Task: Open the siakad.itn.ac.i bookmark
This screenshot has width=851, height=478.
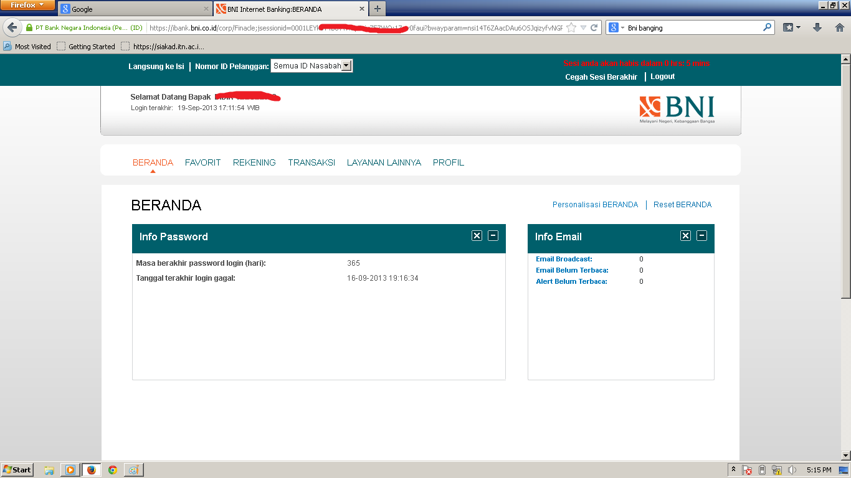Action: tap(163, 47)
